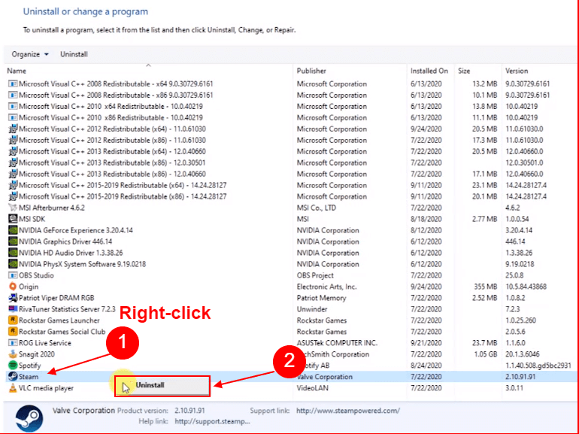Click install date '9/21/2020' for ROG Live Service
The height and width of the screenshot is (434, 579).
[426, 343]
